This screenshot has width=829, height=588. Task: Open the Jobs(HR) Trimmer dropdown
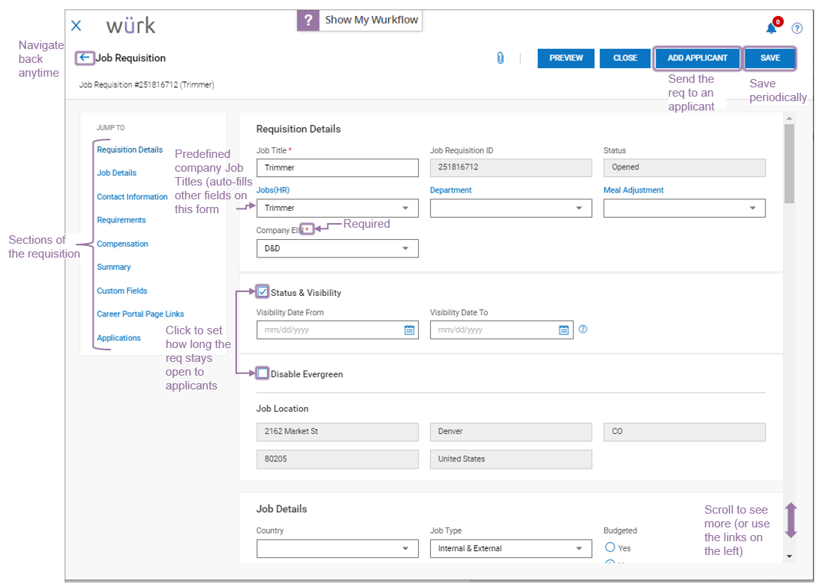337,209
